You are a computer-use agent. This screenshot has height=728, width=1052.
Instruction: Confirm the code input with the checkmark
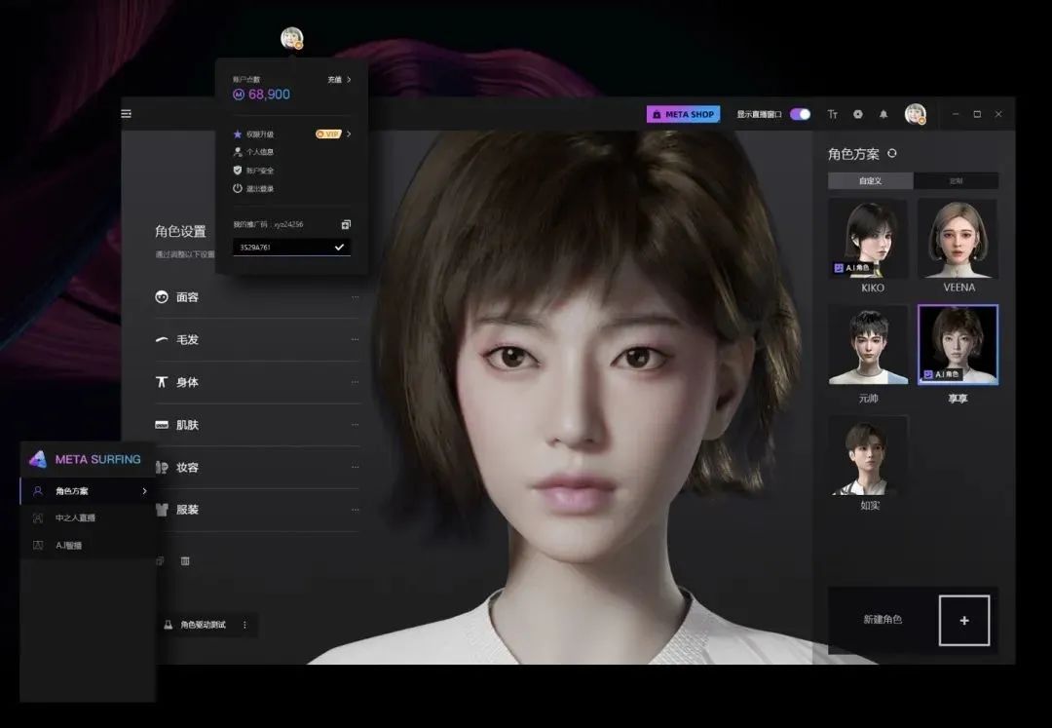[339, 248]
